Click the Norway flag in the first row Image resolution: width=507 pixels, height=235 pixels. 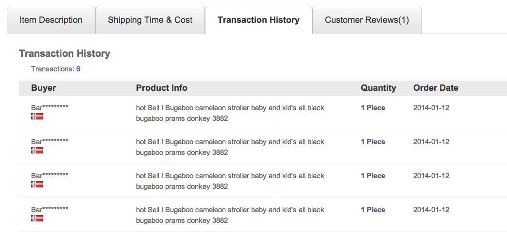click(x=37, y=117)
